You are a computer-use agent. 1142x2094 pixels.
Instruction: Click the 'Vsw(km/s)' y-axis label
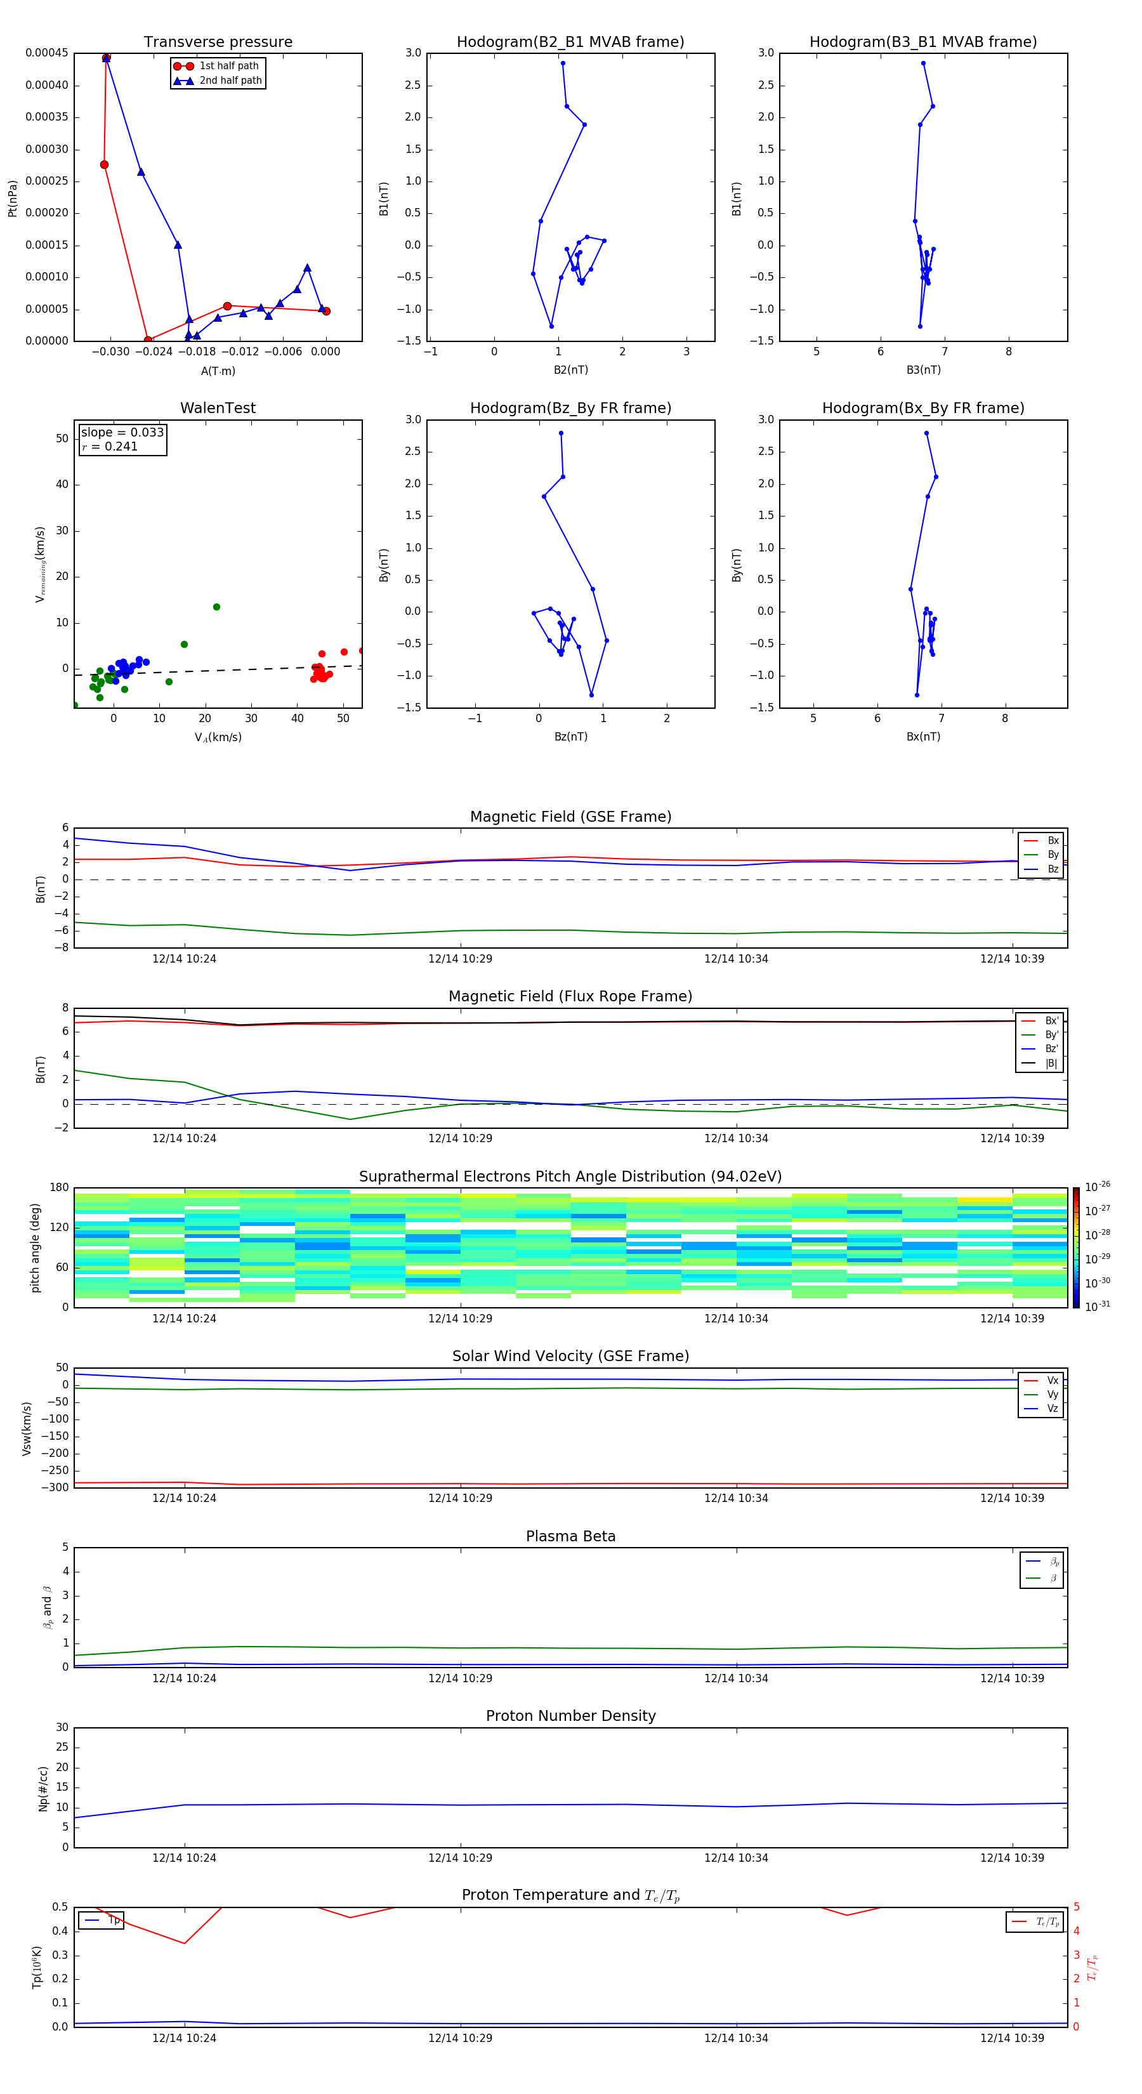[26, 1428]
